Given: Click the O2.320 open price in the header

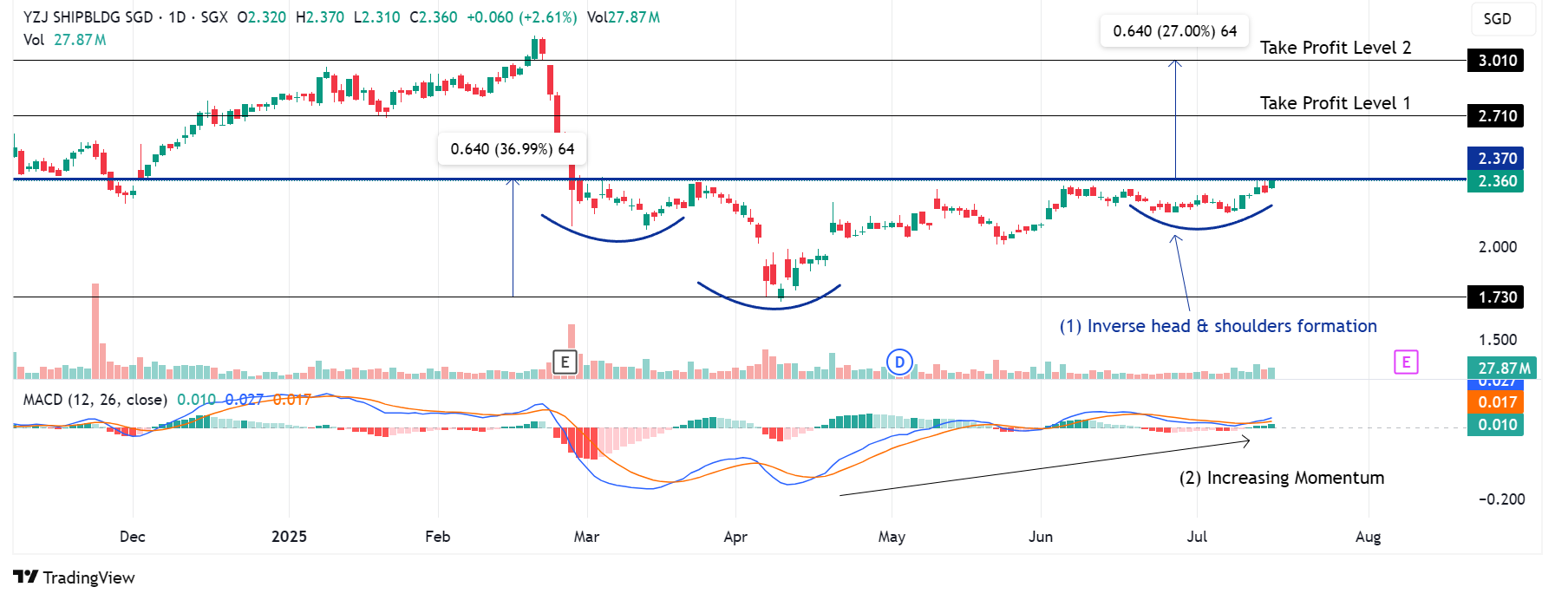Looking at the screenshot, I should click(261, 17).
